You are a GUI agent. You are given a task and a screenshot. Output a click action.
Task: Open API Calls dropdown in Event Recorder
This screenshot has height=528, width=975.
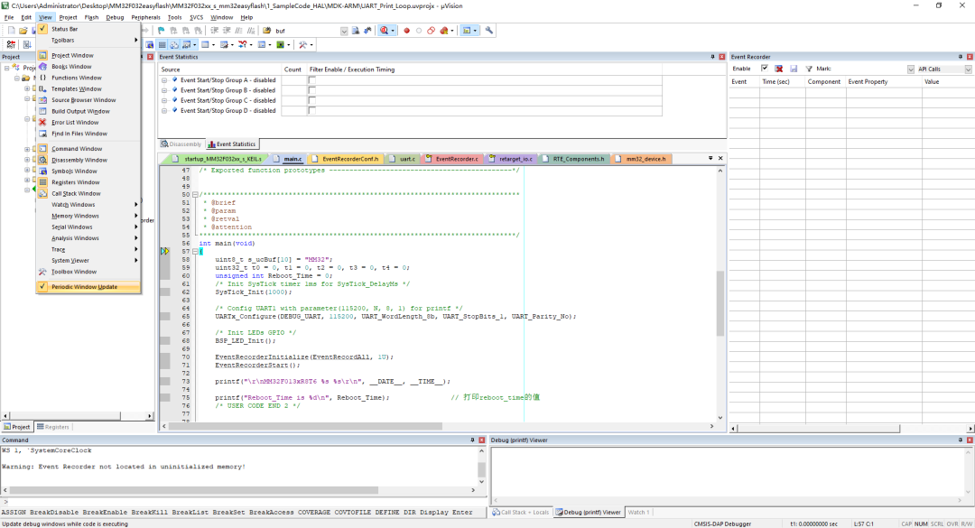(968, 69)
